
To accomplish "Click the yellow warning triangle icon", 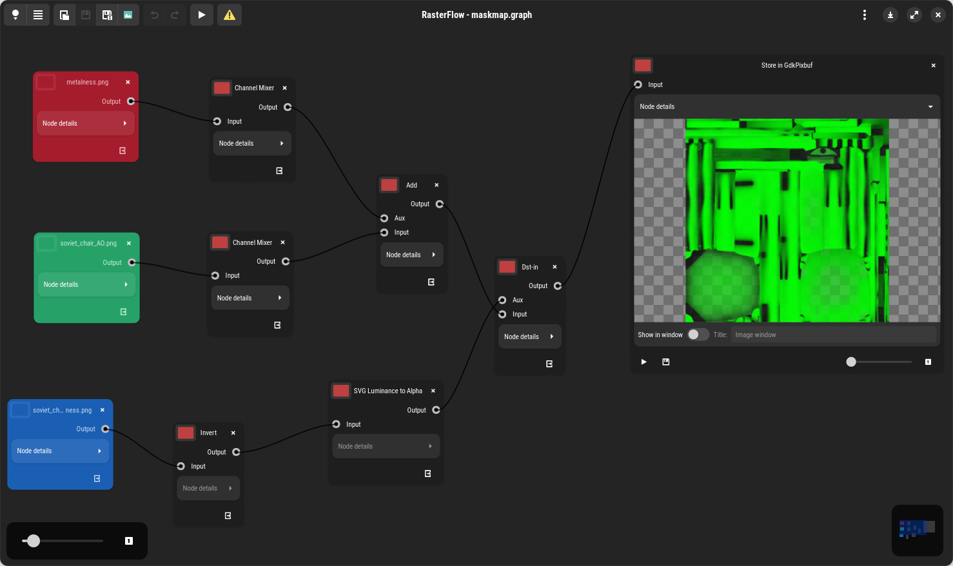I will coord(230,15).
